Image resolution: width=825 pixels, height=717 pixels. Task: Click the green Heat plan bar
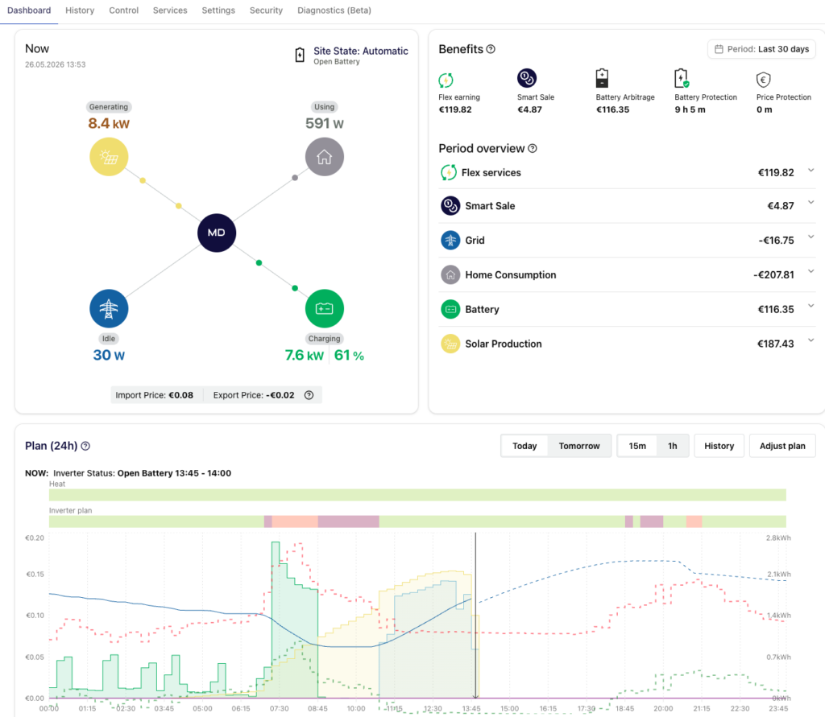[417, 495]
